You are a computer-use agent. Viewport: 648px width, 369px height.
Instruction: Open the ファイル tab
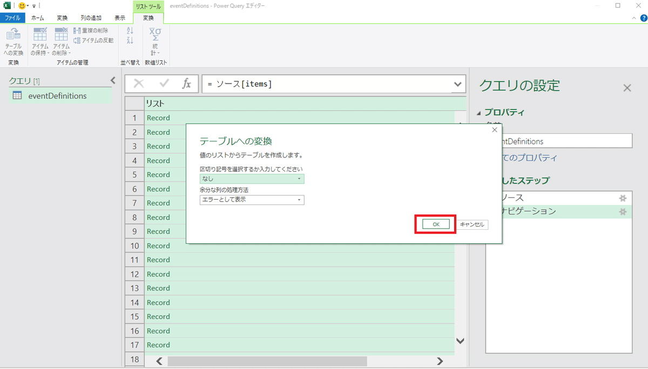point(12,18)
